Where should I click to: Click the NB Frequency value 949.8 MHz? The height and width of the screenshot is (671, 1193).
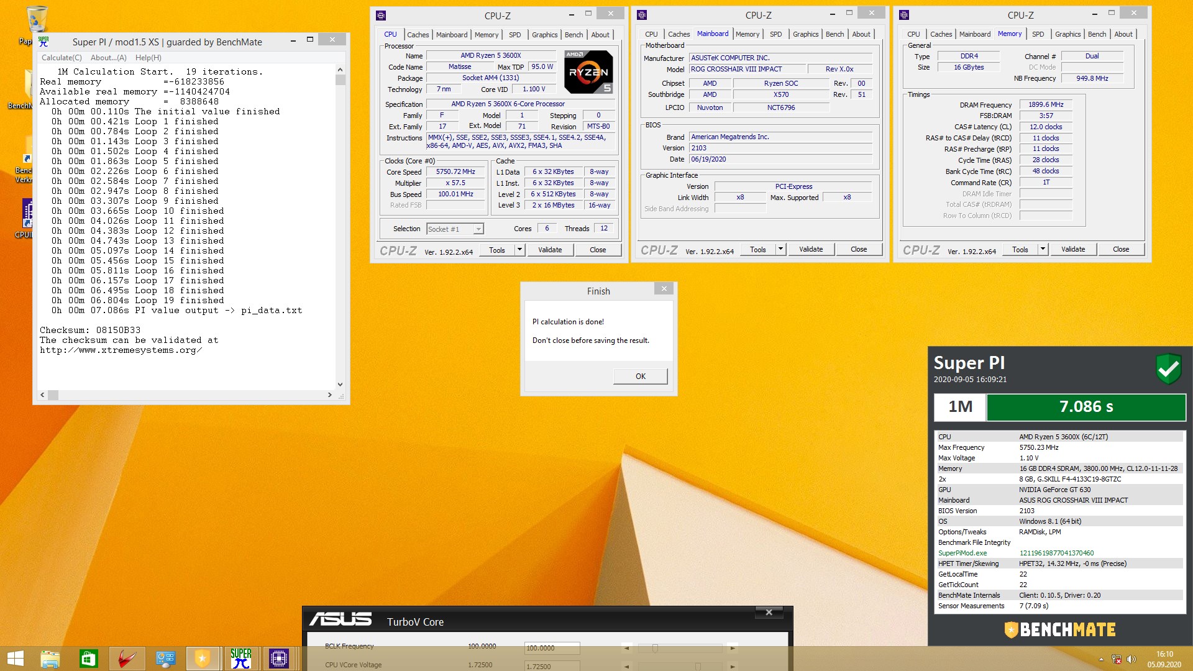tap(1092, 78)
